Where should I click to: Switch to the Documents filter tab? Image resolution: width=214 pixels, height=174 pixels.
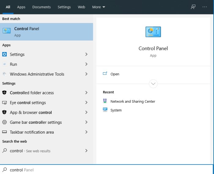[41, 7]
